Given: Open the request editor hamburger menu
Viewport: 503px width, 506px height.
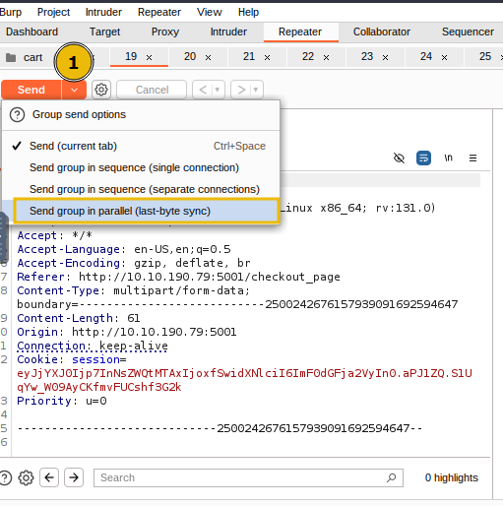Looking at the screenshot, I should point(472,158).
